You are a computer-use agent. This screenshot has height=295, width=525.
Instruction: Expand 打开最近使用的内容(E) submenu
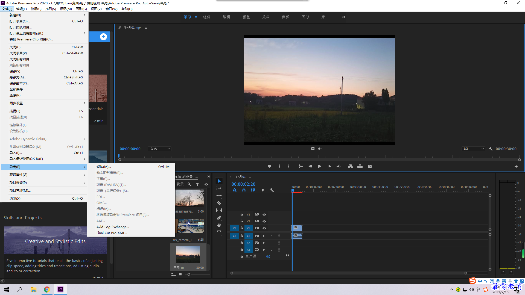[x=44, y=33]
